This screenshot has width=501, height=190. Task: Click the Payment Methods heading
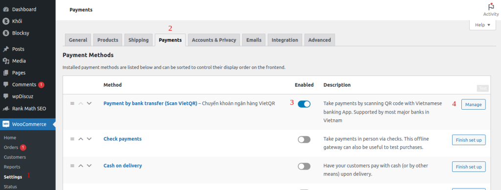pos(88,55)
